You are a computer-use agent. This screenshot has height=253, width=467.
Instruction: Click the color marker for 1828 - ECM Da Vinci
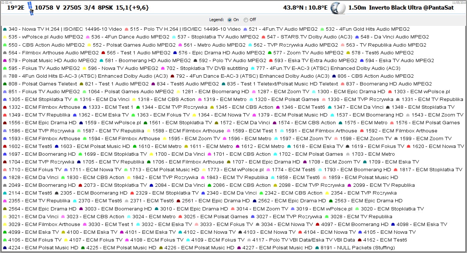(5, 178)
